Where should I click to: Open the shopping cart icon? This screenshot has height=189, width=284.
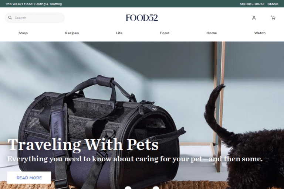pyautogui.click(x=273, y=18)
